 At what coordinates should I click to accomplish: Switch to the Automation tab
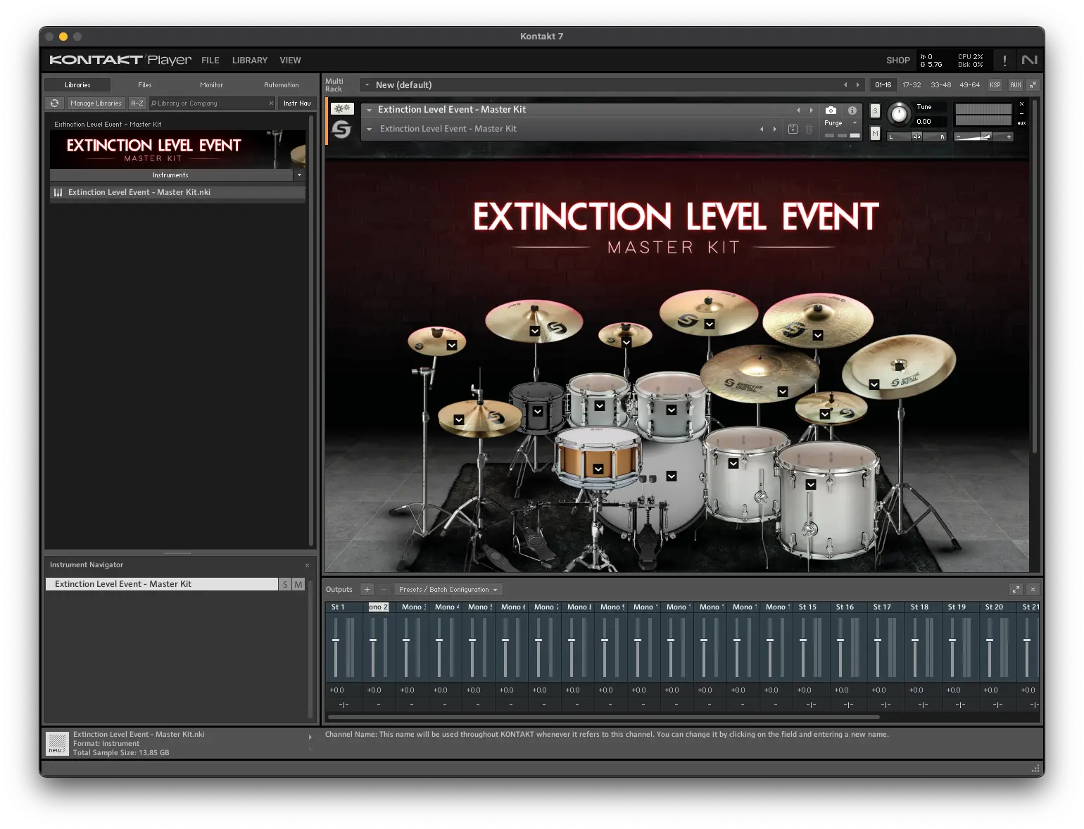282,85
